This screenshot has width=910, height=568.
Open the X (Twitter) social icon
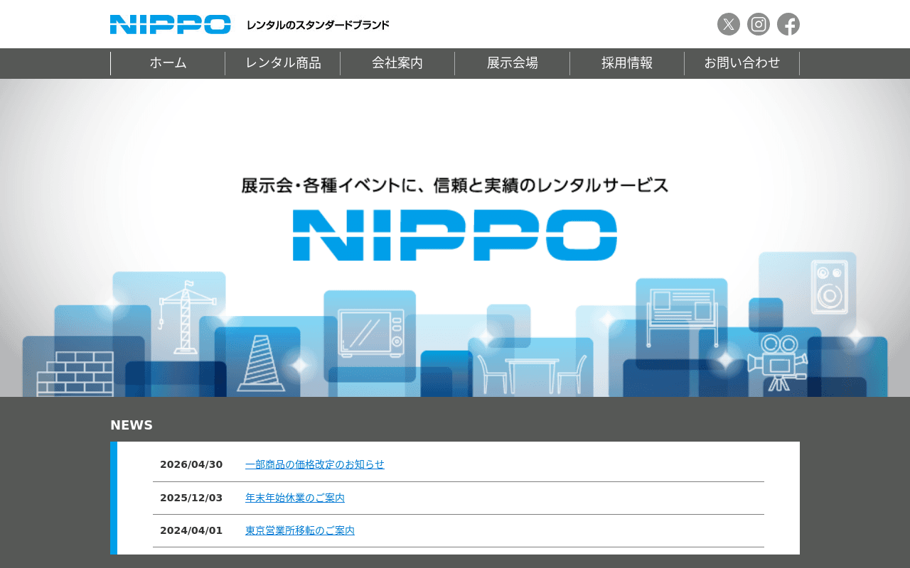[729, 24]
